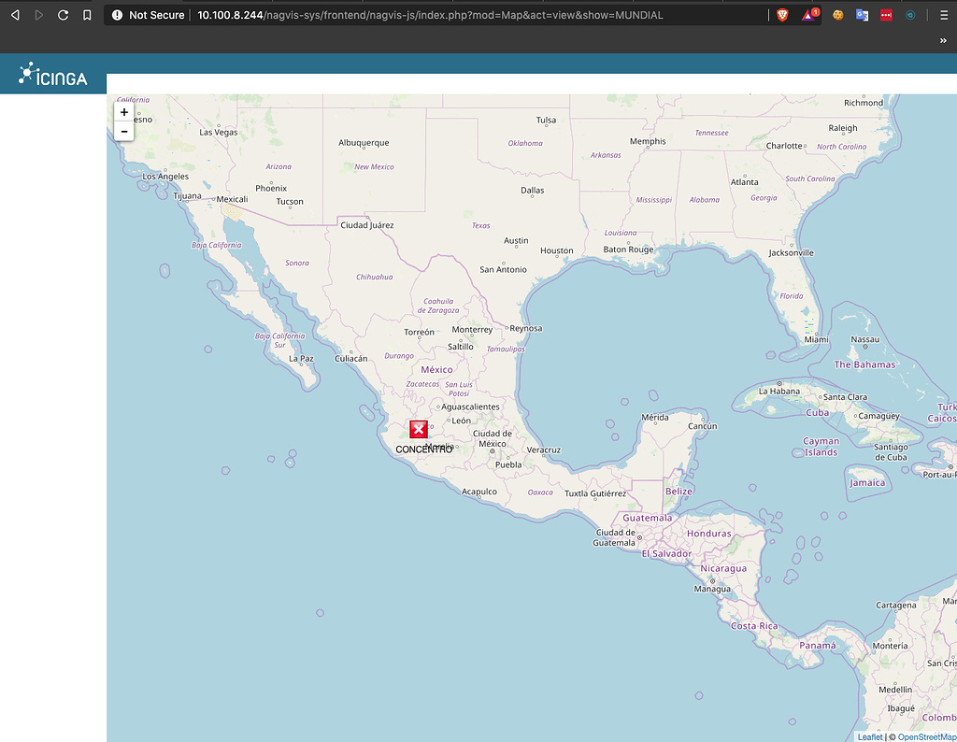Click the back navigation arrow
The width and height of the screenshot is (957, 742).
(x=14, y=15)
